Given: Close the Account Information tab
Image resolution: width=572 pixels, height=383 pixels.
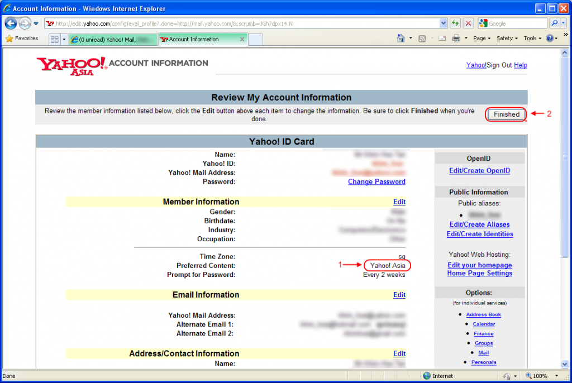Looking at the screenshot, I should [242, 40].
